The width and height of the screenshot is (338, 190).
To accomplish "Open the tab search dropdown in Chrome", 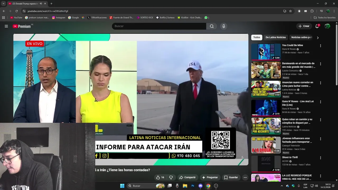I will coord(4,4).
